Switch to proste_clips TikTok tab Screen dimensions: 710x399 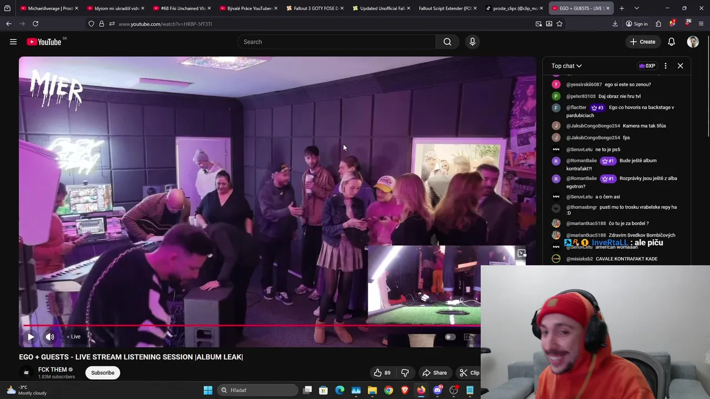(513, 8)
